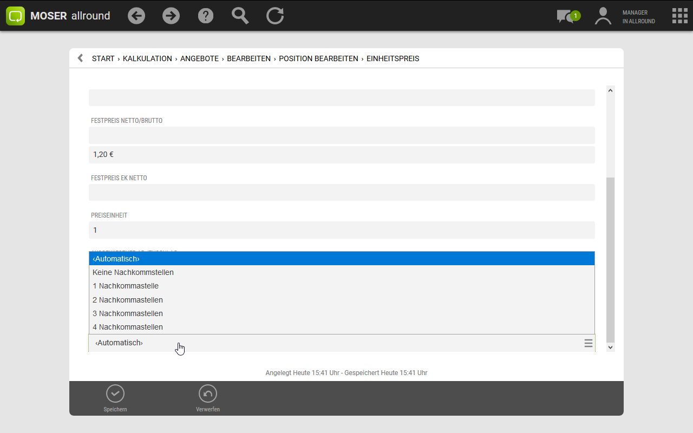Viewport: 693px width, 433px height.
Task: Navigate to KALKULATION in the breadcrumb
Action: (147, 58)
